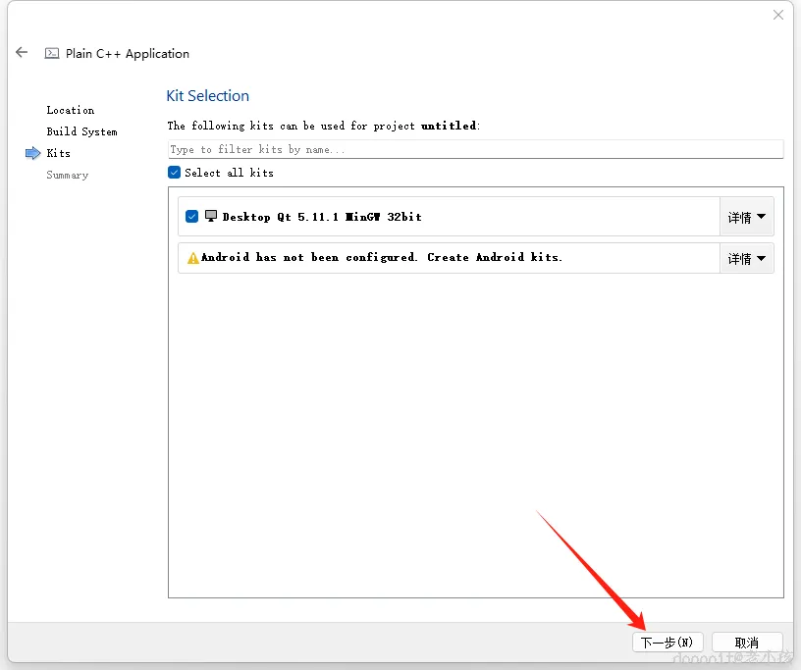The width and height of the screenshot is (801, 670).
Task: Toggle the Select all kits checkbox
Action: tap(174, 172)
